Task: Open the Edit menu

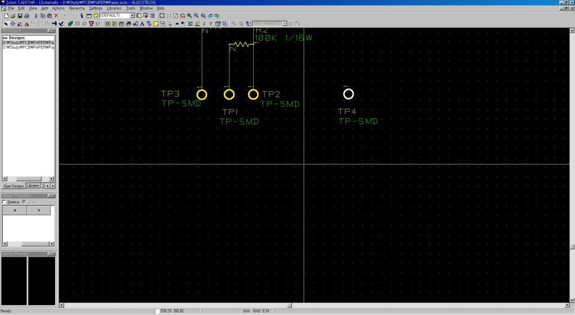Action: 22,8
